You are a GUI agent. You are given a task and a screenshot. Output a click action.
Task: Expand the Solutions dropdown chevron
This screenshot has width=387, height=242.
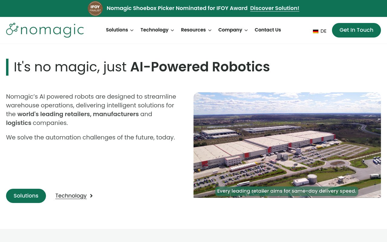pyautogui.click(x=132, y=30)
